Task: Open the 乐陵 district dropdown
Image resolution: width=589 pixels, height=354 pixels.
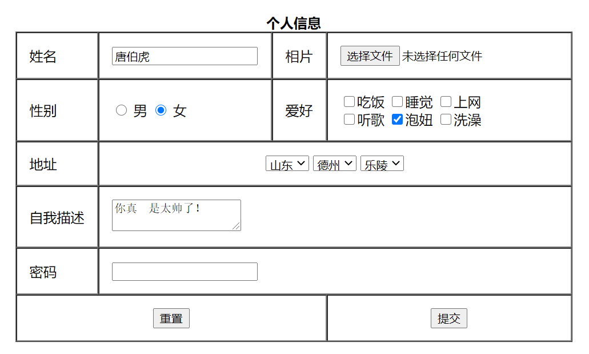Action: click(x=382, y=164)
